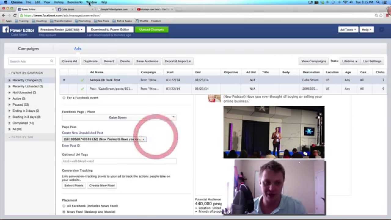Click green status checkmark of Post: /GabeStrom row
The image size is (391, 220).
click(x=82, y=89)
